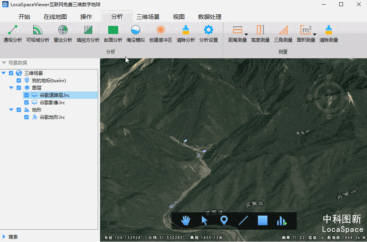Select the 通视分析 line-of-sight tool
The image size is (367, 242).
point(13,33)
